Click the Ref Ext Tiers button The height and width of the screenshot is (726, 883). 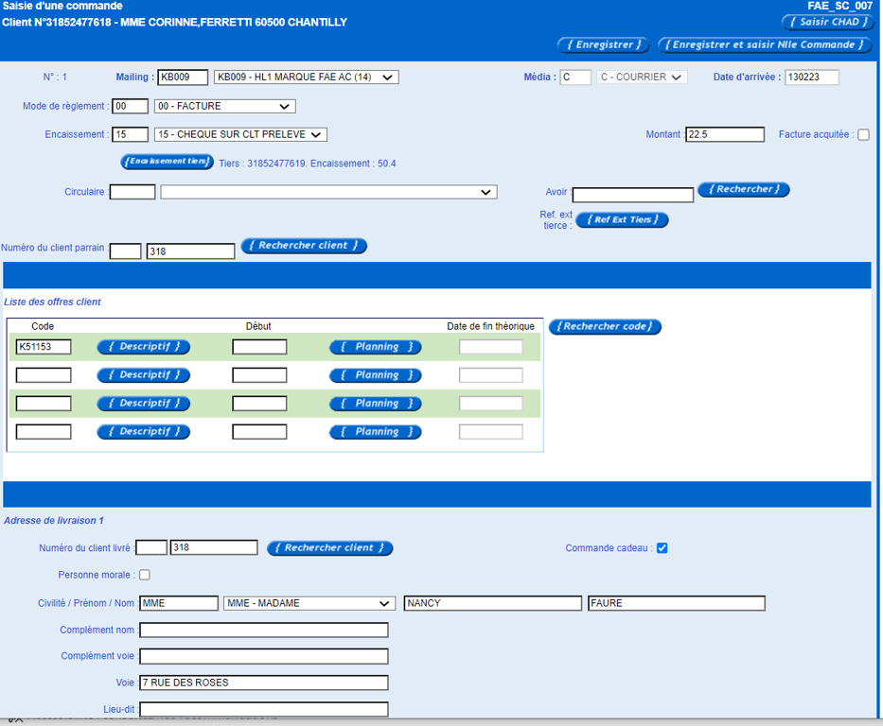coord(622,219)
